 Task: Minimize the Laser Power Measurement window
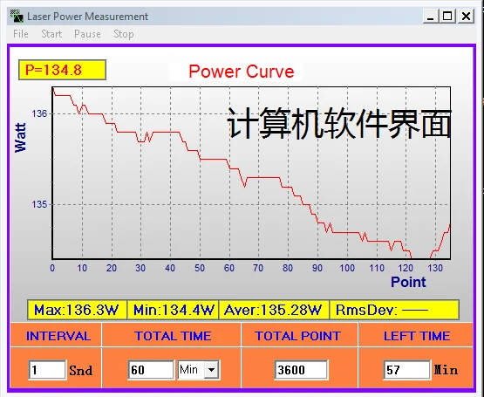tap(430, 16)
